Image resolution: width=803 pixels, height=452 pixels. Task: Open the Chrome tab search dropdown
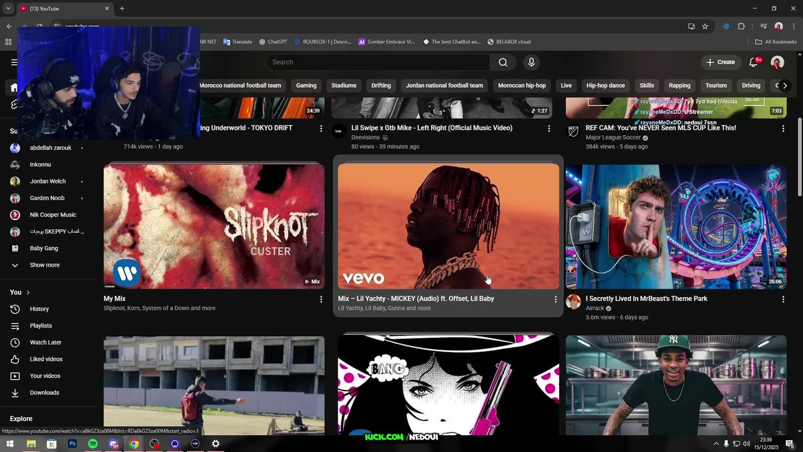[x=8, y=8]
